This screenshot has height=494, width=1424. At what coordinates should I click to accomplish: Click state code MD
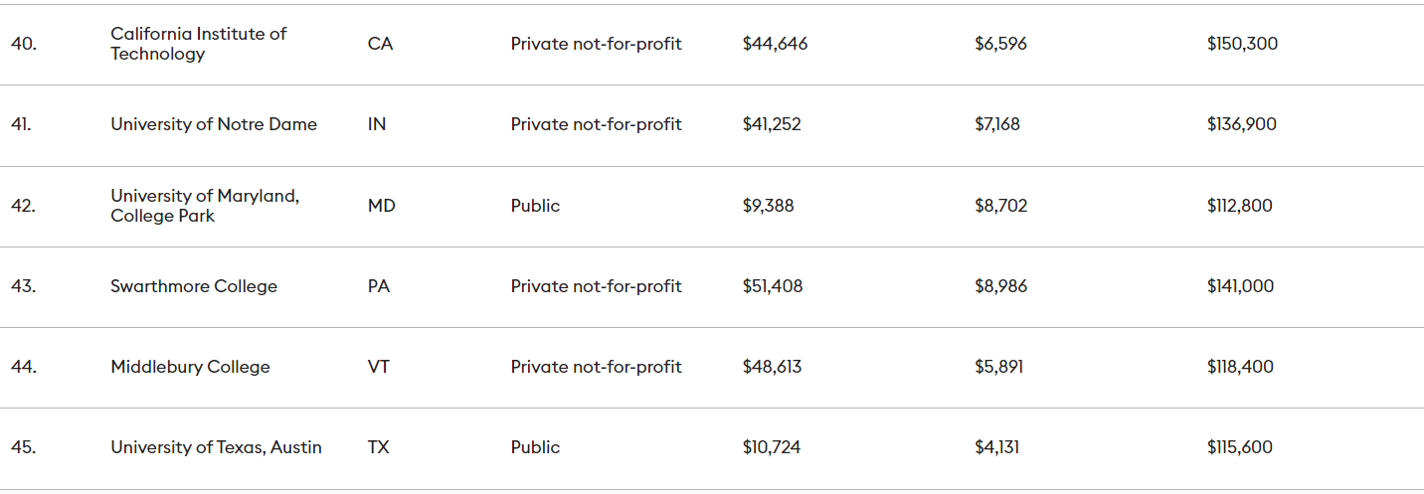(x=381, y=206)
